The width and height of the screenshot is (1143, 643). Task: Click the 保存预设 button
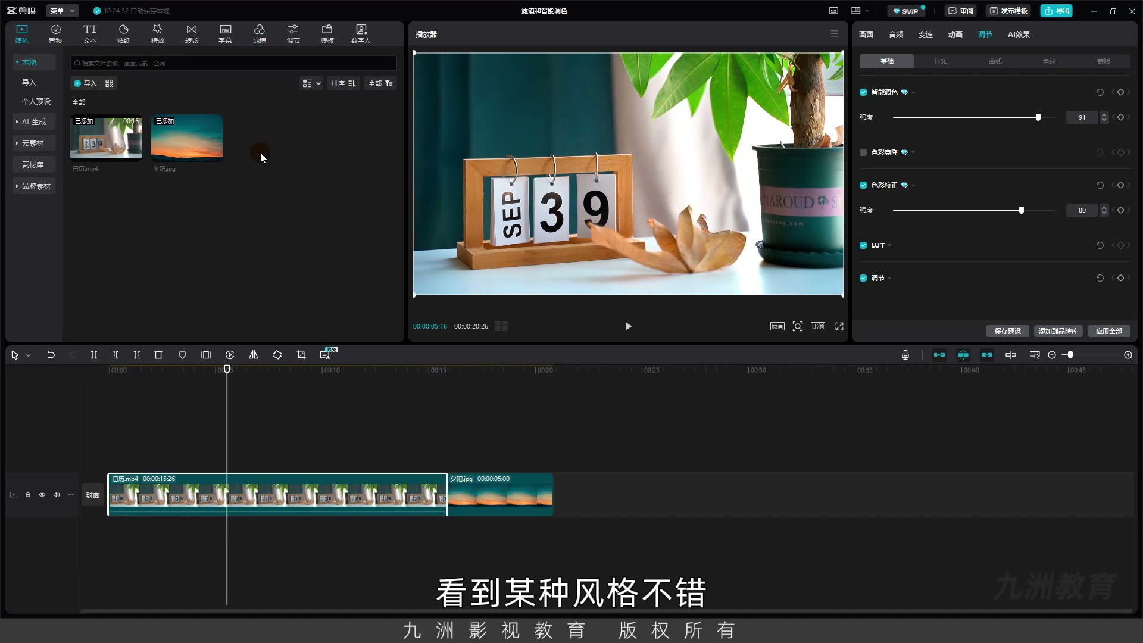pos(1007,331)
